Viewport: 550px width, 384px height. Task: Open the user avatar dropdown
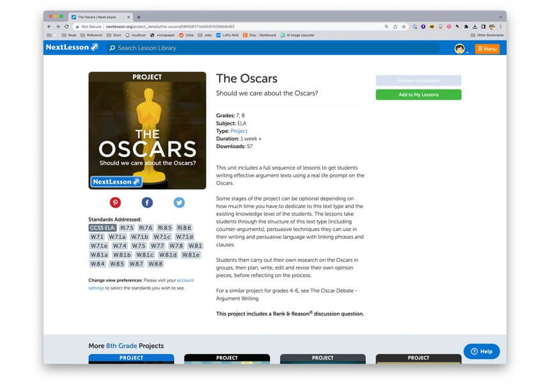460,49
